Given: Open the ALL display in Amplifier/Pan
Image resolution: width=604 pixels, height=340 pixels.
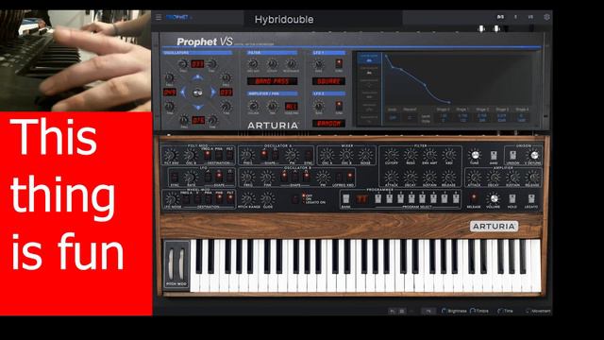Looking at the screenshot, I should coord(291,106).
